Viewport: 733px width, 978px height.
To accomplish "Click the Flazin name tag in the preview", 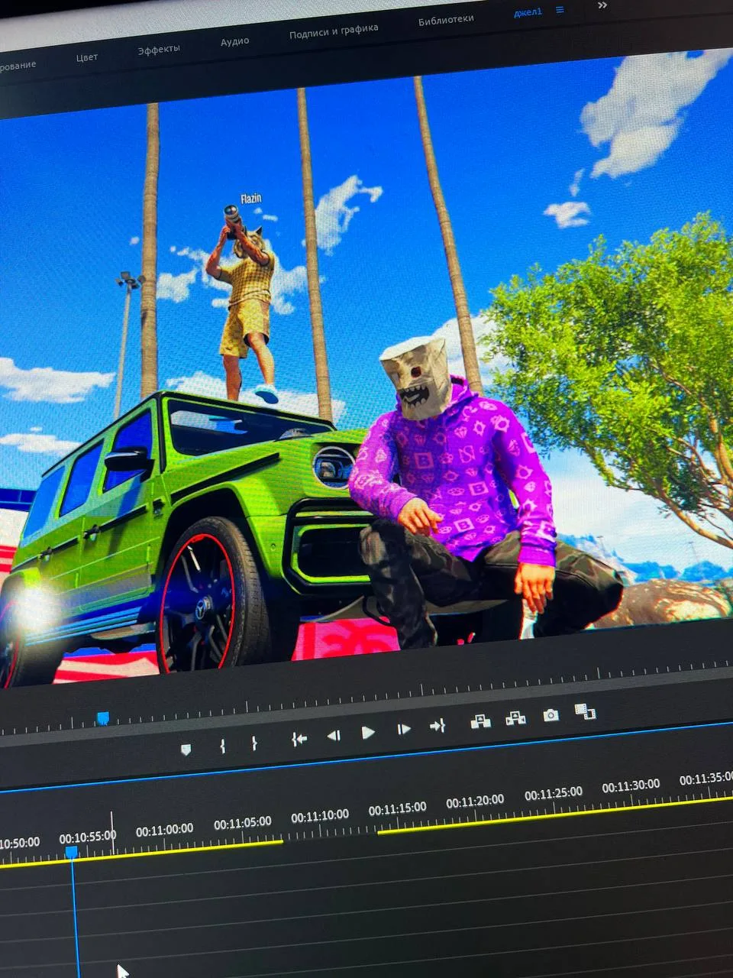I will 251,199.
